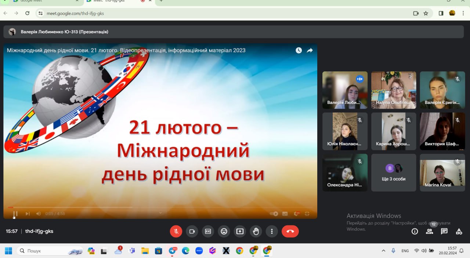Unmute the microphone in Meet
The width and height of the screenshot is (470, 258).
pos(176,231)
